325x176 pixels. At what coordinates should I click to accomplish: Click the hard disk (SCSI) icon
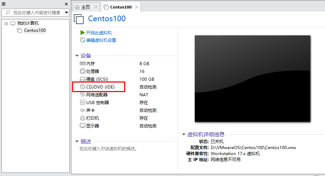pyautogui.click(x=83, y=79)
